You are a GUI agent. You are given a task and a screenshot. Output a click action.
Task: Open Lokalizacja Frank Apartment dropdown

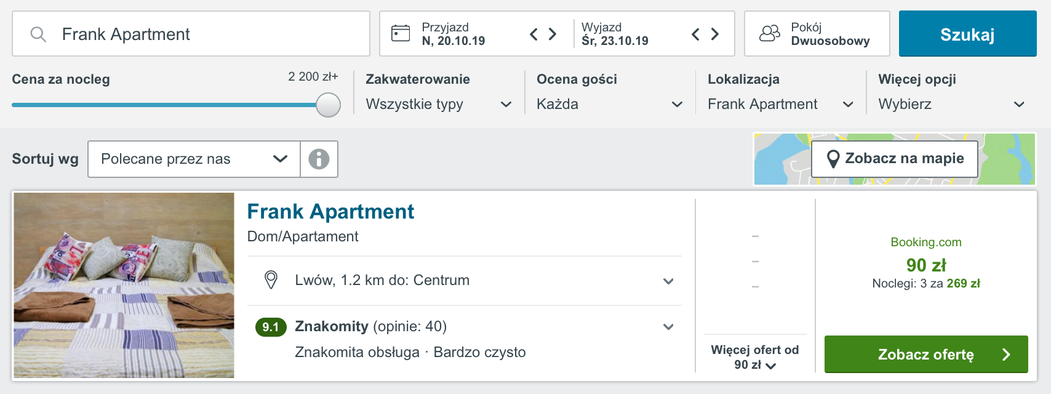tap(780, 104)
